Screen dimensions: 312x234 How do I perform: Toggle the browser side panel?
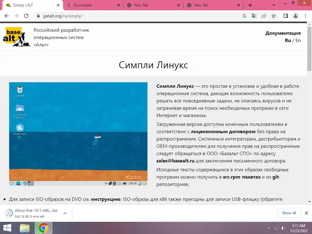[286, 16]
